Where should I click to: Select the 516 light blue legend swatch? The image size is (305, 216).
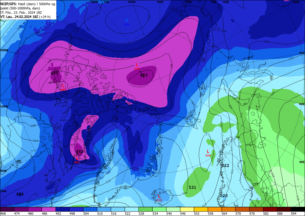[x=118, y=209]
